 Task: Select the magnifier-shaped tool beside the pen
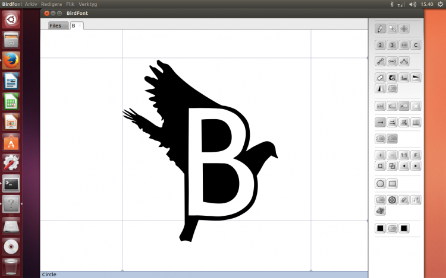tap(392, 28)
